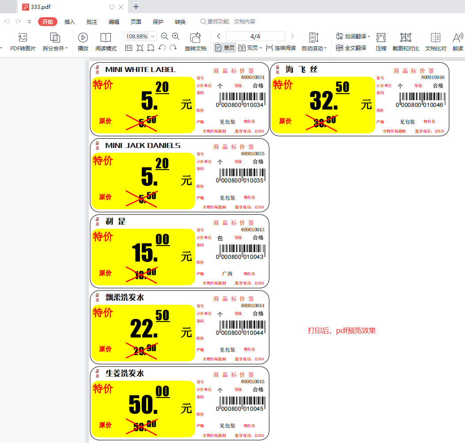Click the 旋转文档 rotate document icon
465x443 pixels.
(196, 38)
